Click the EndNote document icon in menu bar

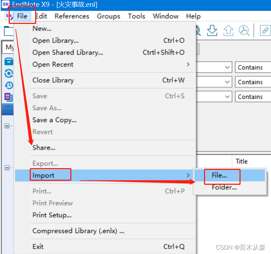[9, 16]
